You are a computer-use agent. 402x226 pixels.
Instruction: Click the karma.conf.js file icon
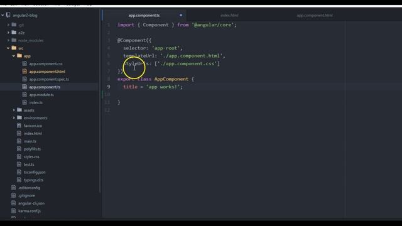pyautogui.click(x=14, y=211)
